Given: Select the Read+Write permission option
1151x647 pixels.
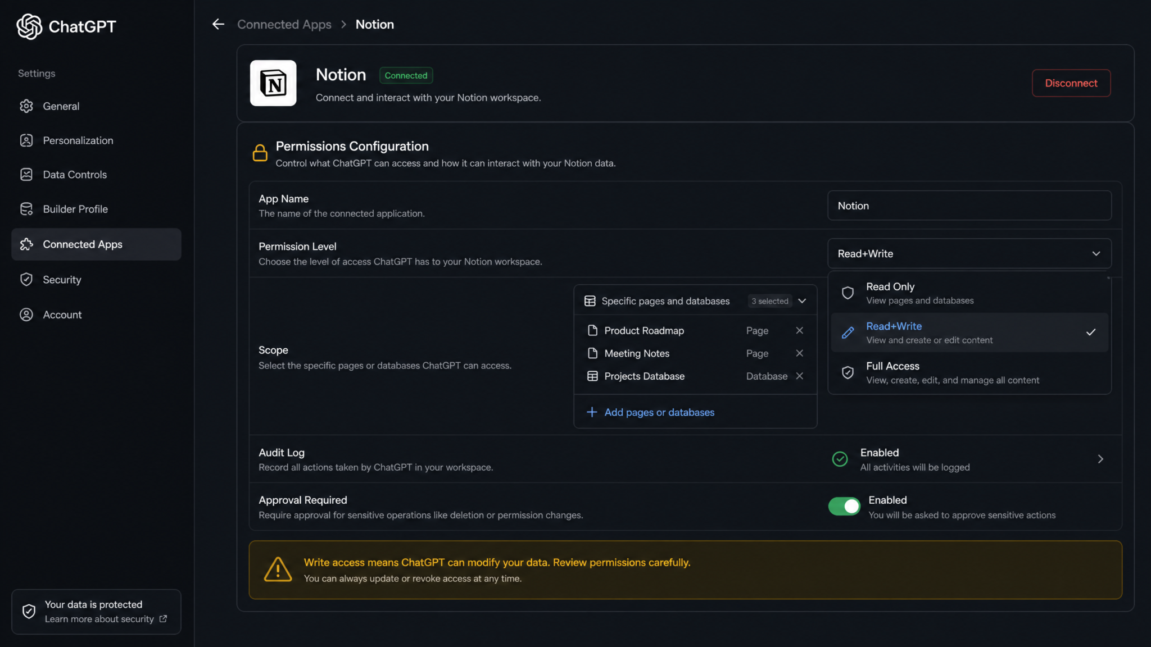Looking at the screenshot, I should [969, 332].
